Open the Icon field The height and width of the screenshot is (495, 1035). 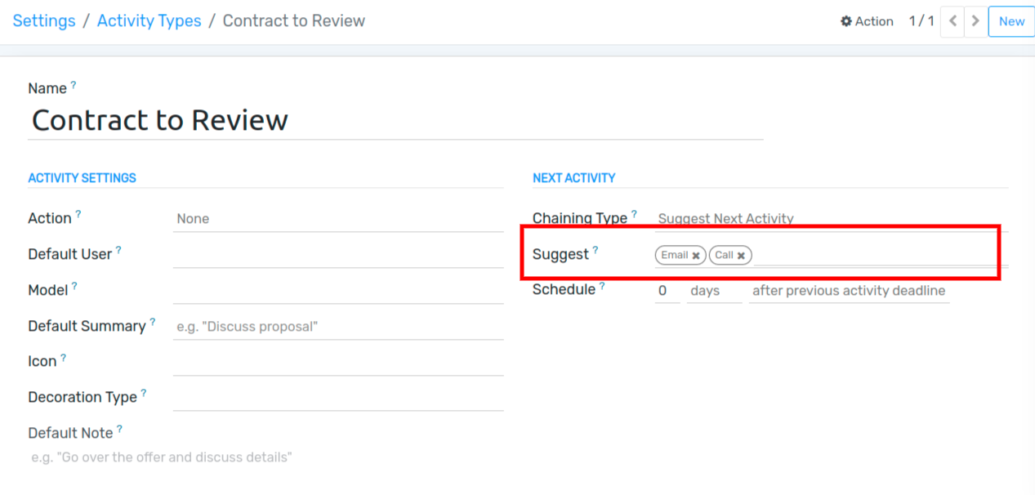(338, 363)
